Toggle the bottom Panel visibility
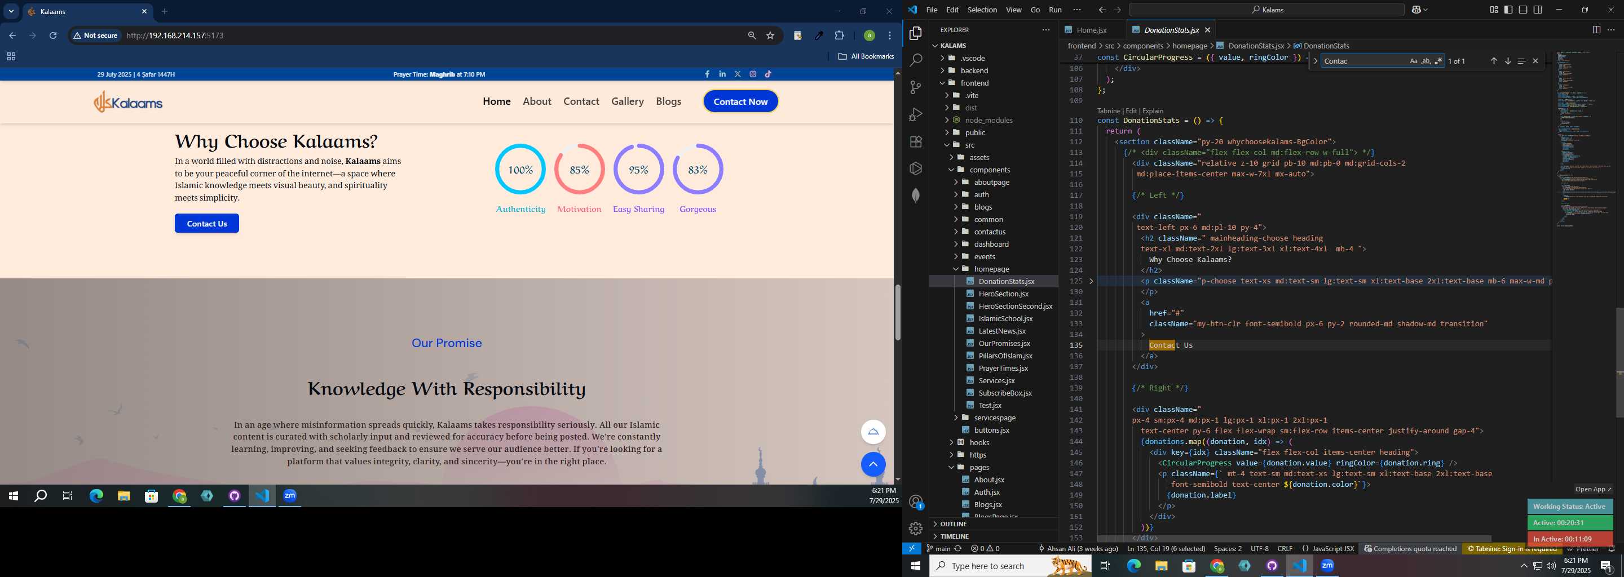The height and width of the screenshot is (577, 1624). (x=1522, y=10)
